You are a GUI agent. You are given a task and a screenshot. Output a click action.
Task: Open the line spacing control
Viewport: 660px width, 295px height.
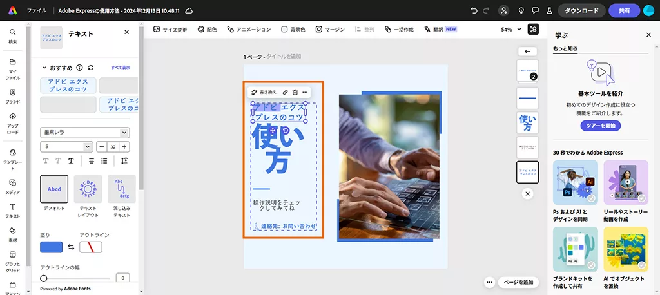click(124, 161)
